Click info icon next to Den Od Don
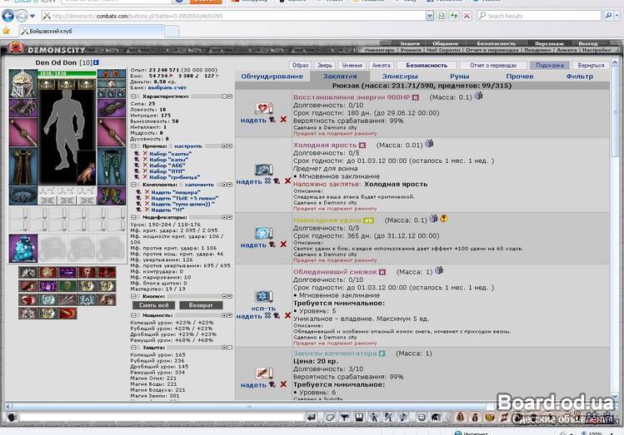This screenshot has height=435, width=624. pyautogui.click(x=97, y=62)
